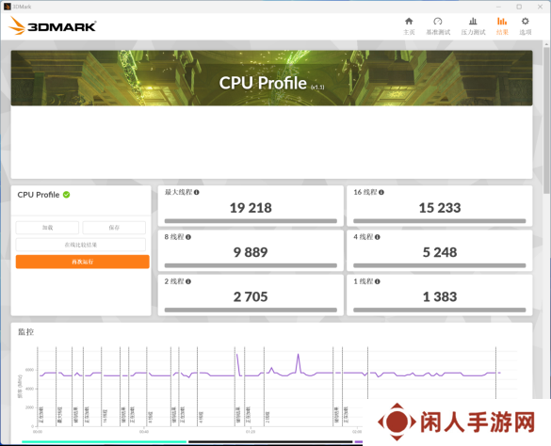Click the info icon beside 4 线程
551x446 pixels.
(x=378, y=237)
